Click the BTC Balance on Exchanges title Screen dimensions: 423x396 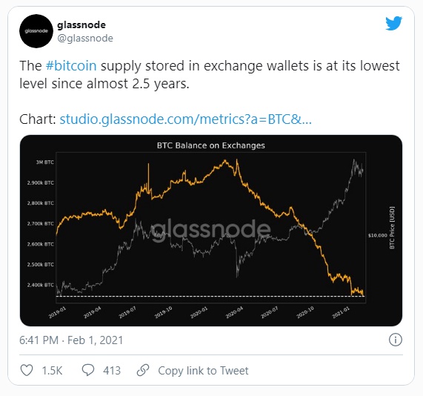point(211,145)
